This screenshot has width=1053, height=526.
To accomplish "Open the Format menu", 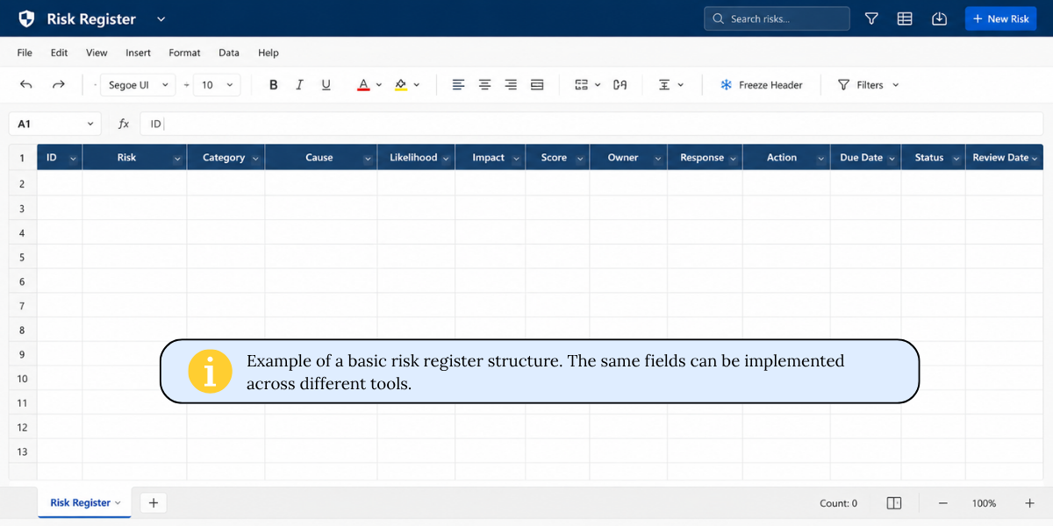I will (184, 53).
